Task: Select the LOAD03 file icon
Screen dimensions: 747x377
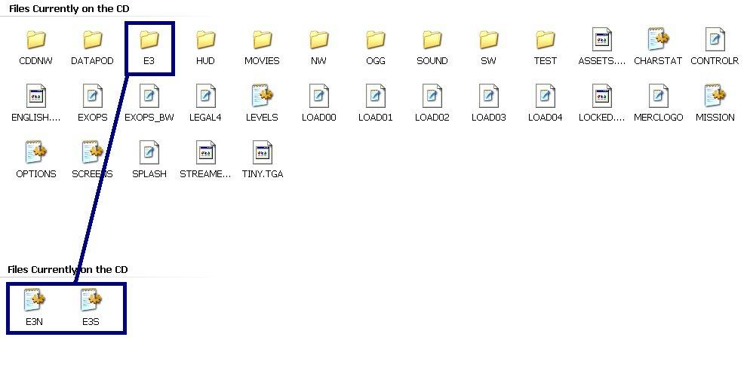Action: tap(489, 96)
